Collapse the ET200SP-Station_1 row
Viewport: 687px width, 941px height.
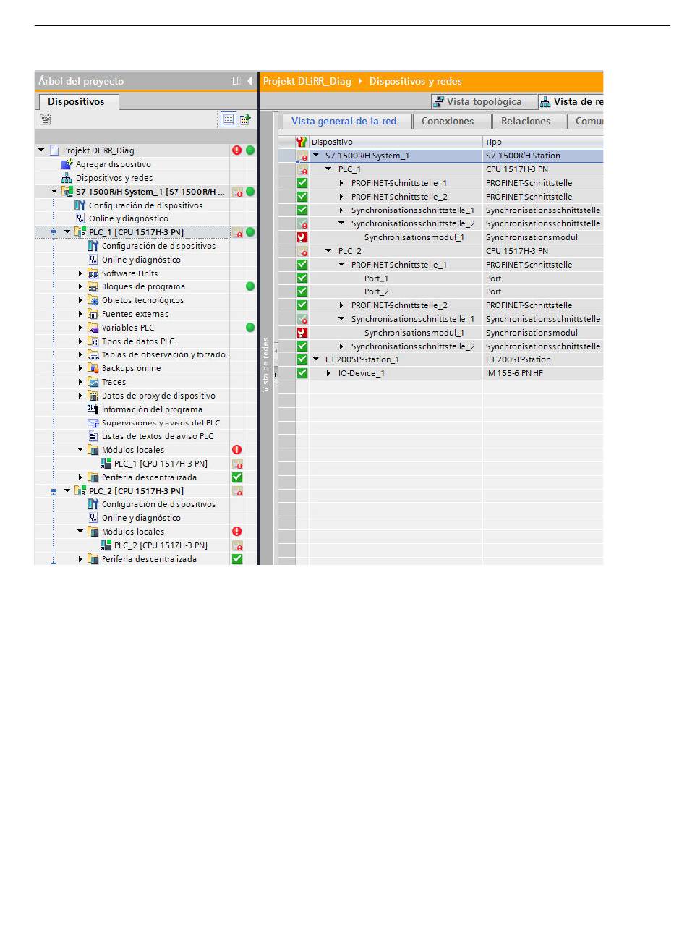[x=316, y=359]
